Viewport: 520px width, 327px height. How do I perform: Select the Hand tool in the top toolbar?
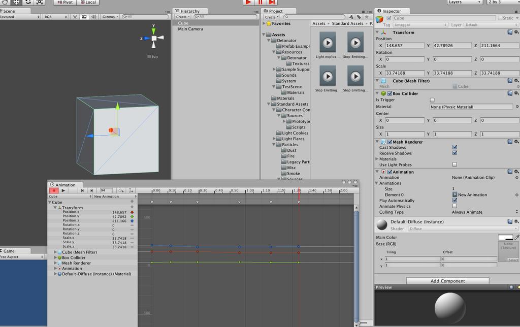pos(5,2)
